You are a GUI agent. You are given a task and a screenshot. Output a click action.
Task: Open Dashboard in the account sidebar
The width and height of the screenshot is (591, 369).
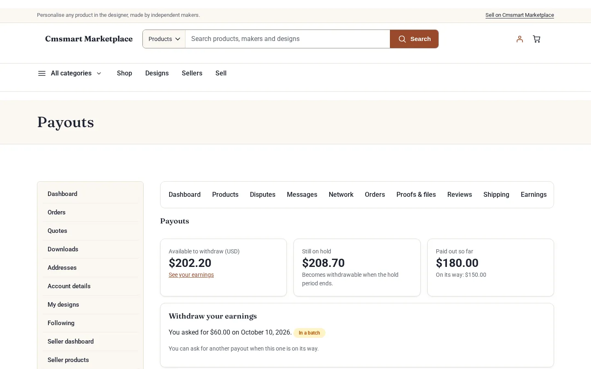coord(90,194)
